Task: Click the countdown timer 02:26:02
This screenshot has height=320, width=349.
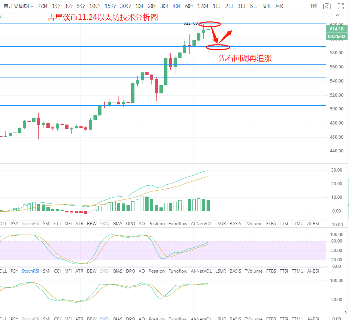Action: click(x=337, y=37)
